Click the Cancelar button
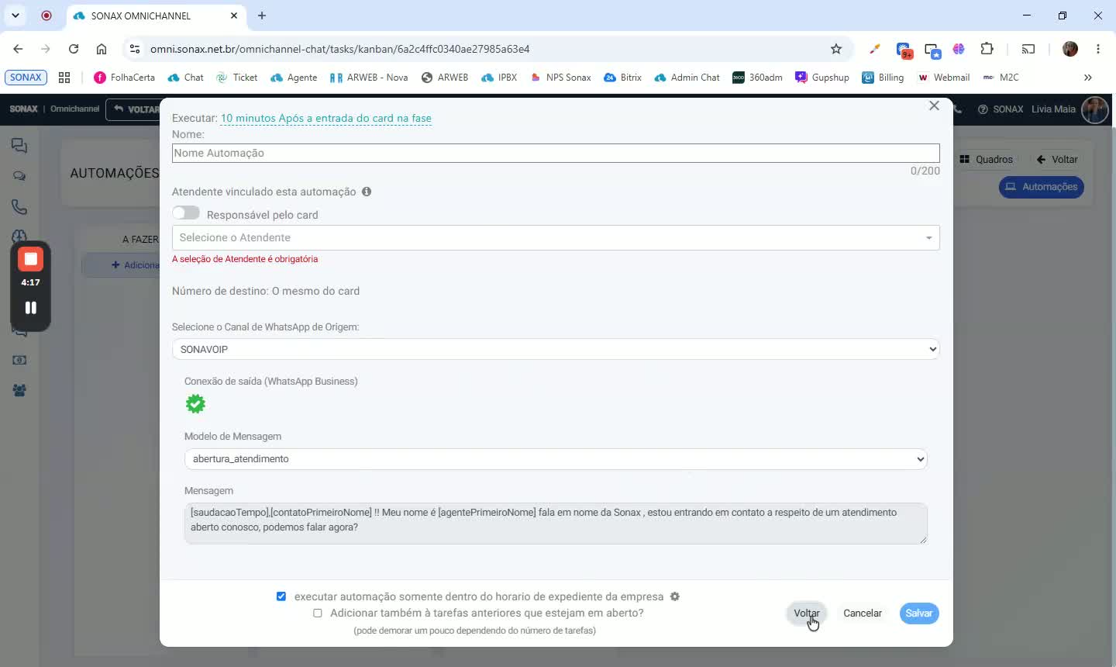1116x667 pixels. (863, 613)
